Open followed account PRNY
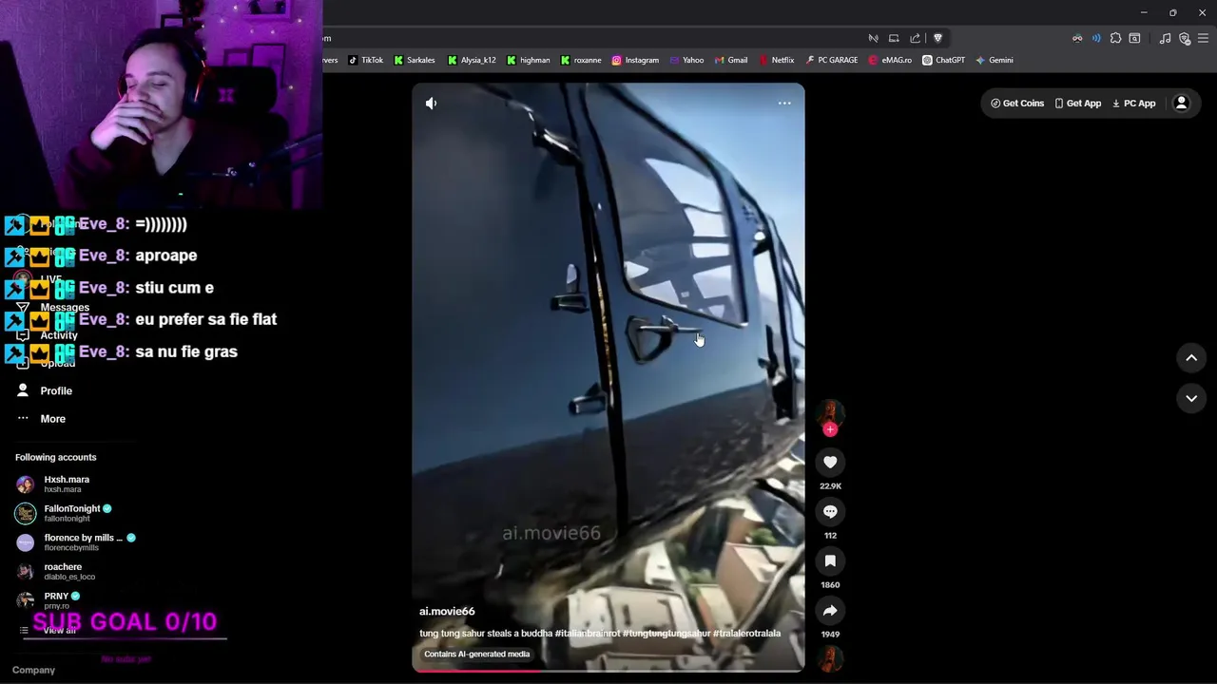 click(48, 599)
